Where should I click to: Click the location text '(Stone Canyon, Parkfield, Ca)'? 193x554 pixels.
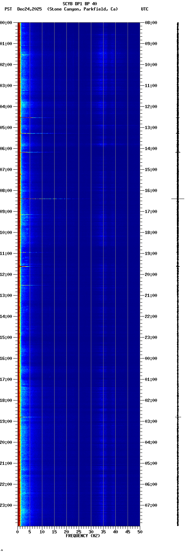(83, 9)
